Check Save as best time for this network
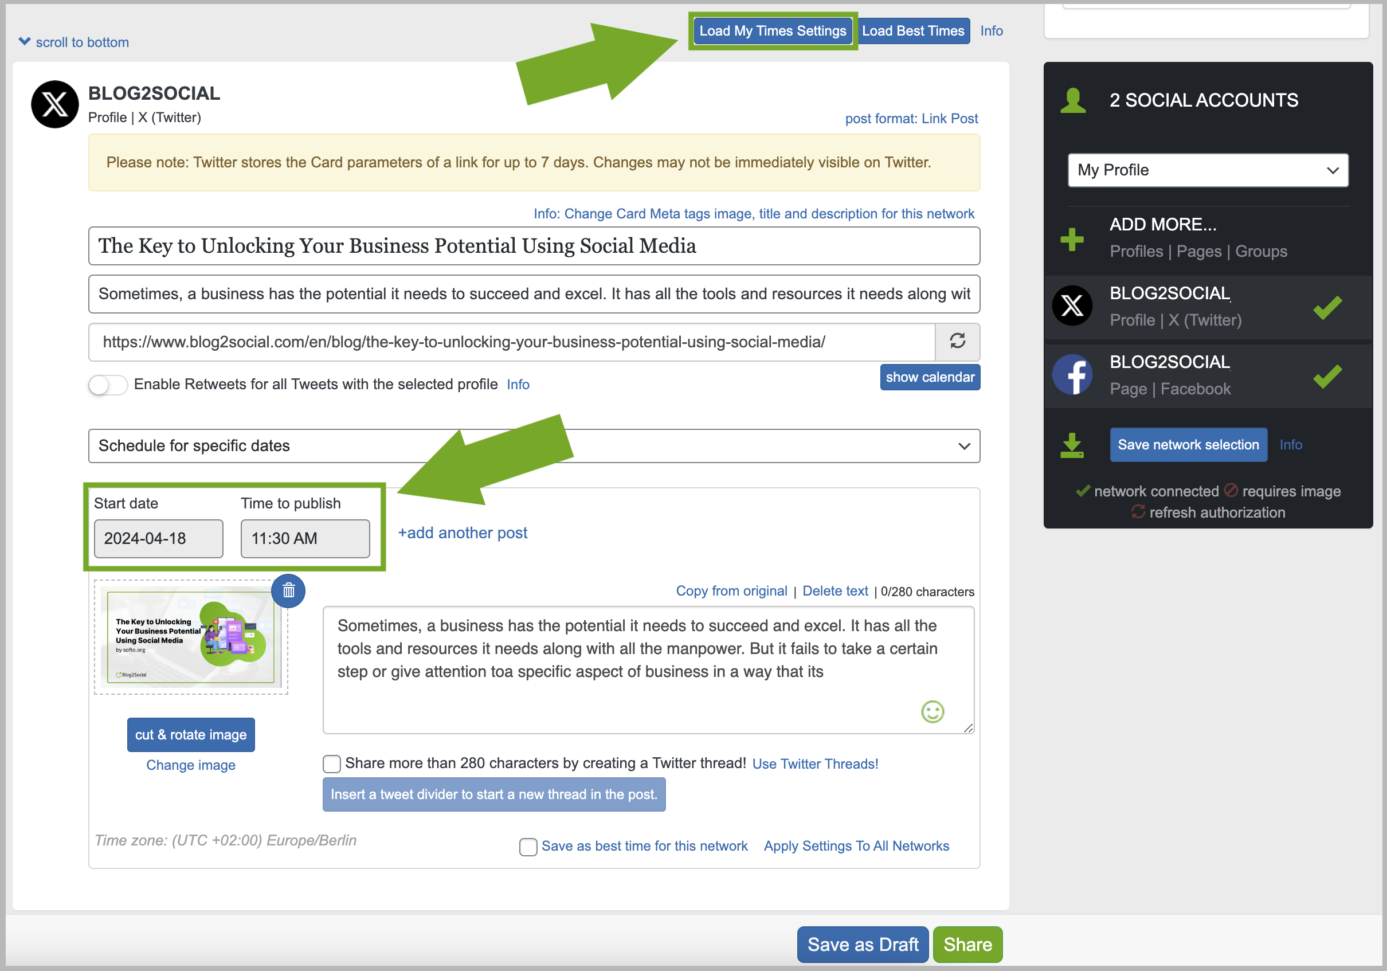This screenshot has height=971, width=1387. tap(528, 847)
